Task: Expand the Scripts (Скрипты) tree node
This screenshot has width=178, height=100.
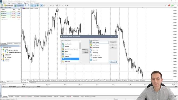Action: (2, 59)
